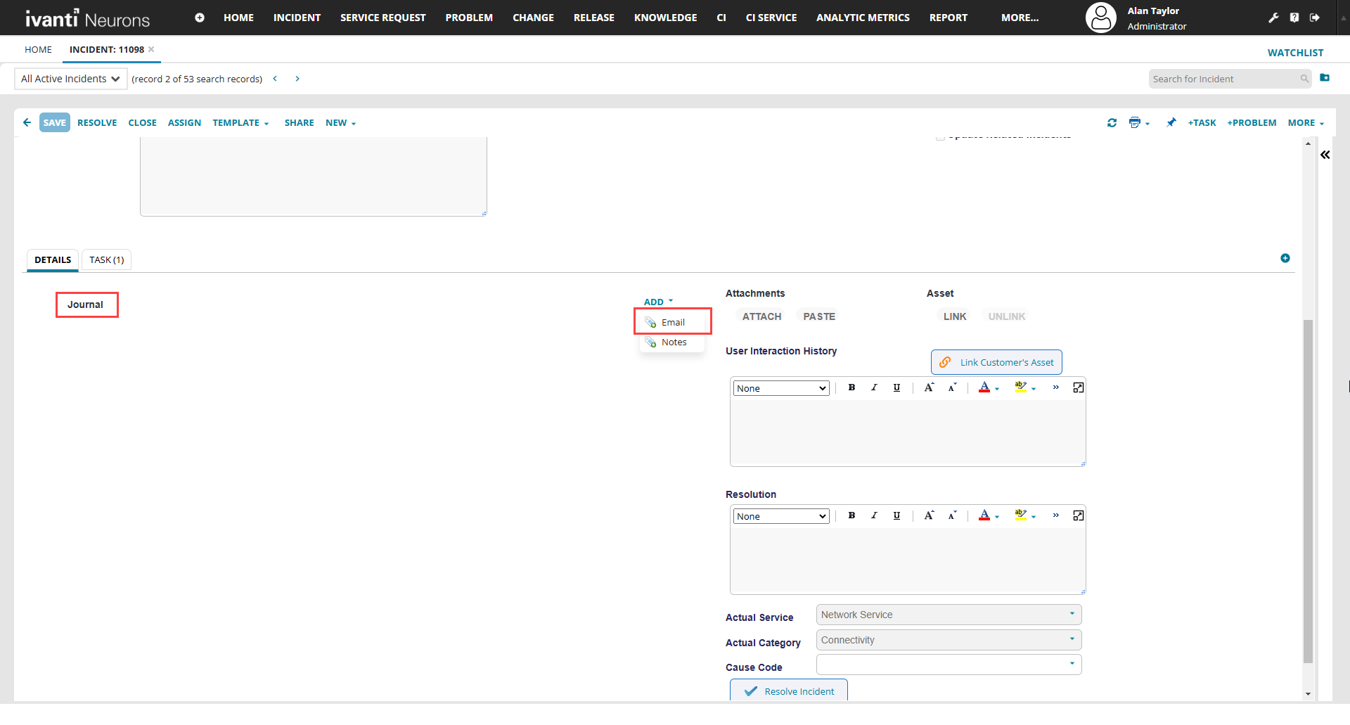This screenshot has height=725, width=1350.
Task: Pick font color in the Resolution editor
Action: pyautogui.click(x=984, y=515)
